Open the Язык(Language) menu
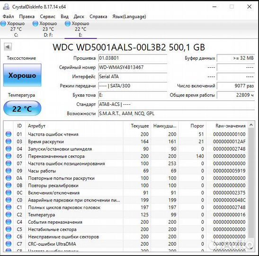Image resolution: width=259 pixels, height=256 pixels. coord(129,17)
